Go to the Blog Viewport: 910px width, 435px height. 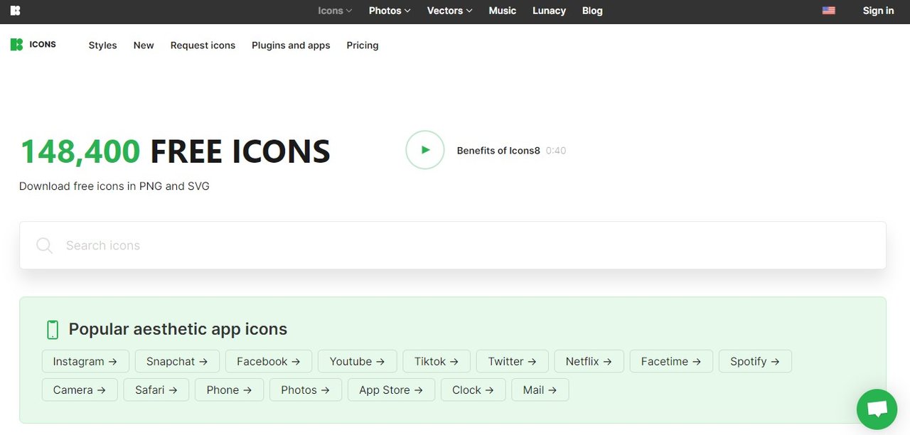click(592, 11)
